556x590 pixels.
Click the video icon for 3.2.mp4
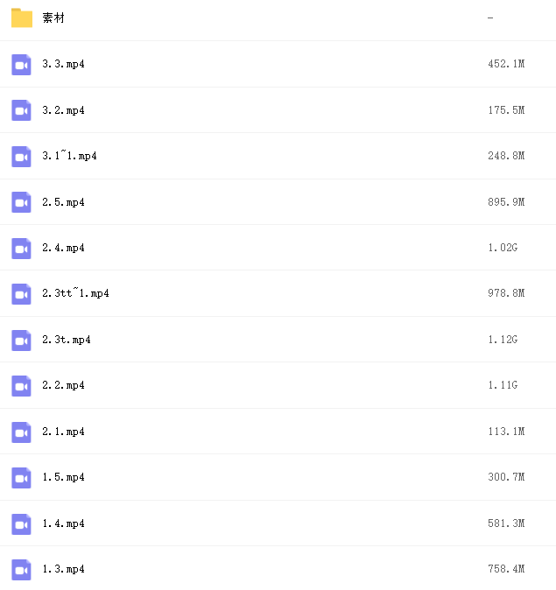(21, 110)
